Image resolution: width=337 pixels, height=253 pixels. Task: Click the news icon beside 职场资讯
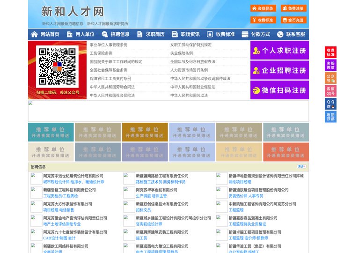coord(175,34)
